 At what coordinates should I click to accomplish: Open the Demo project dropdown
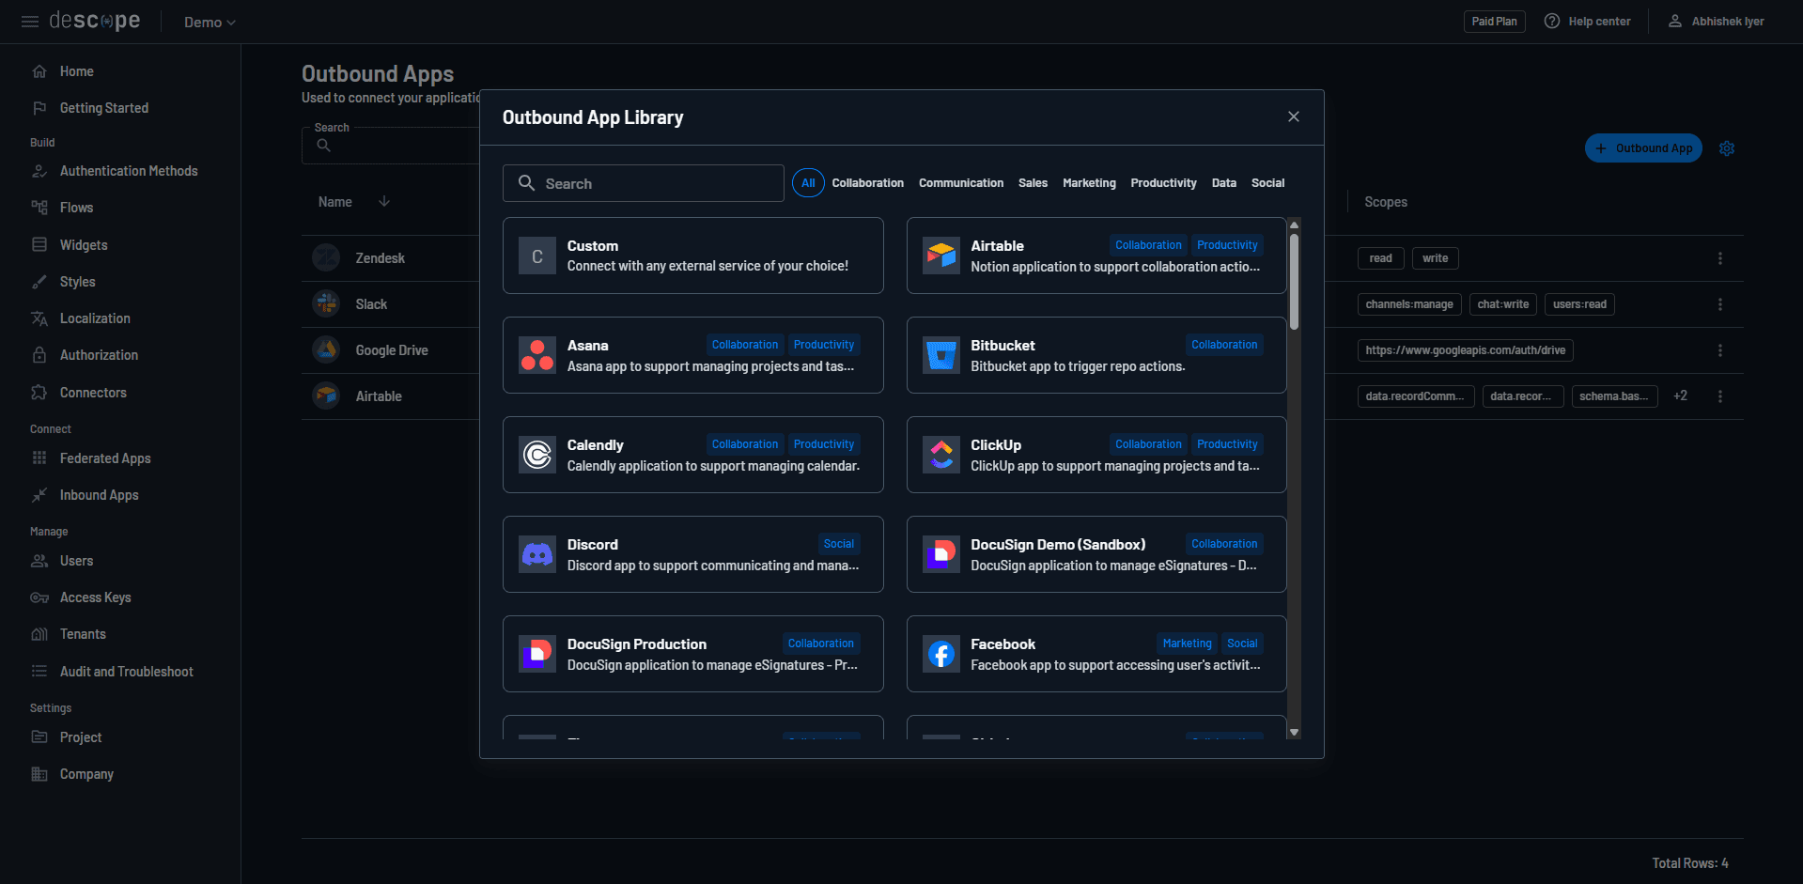tap(208, 21)
